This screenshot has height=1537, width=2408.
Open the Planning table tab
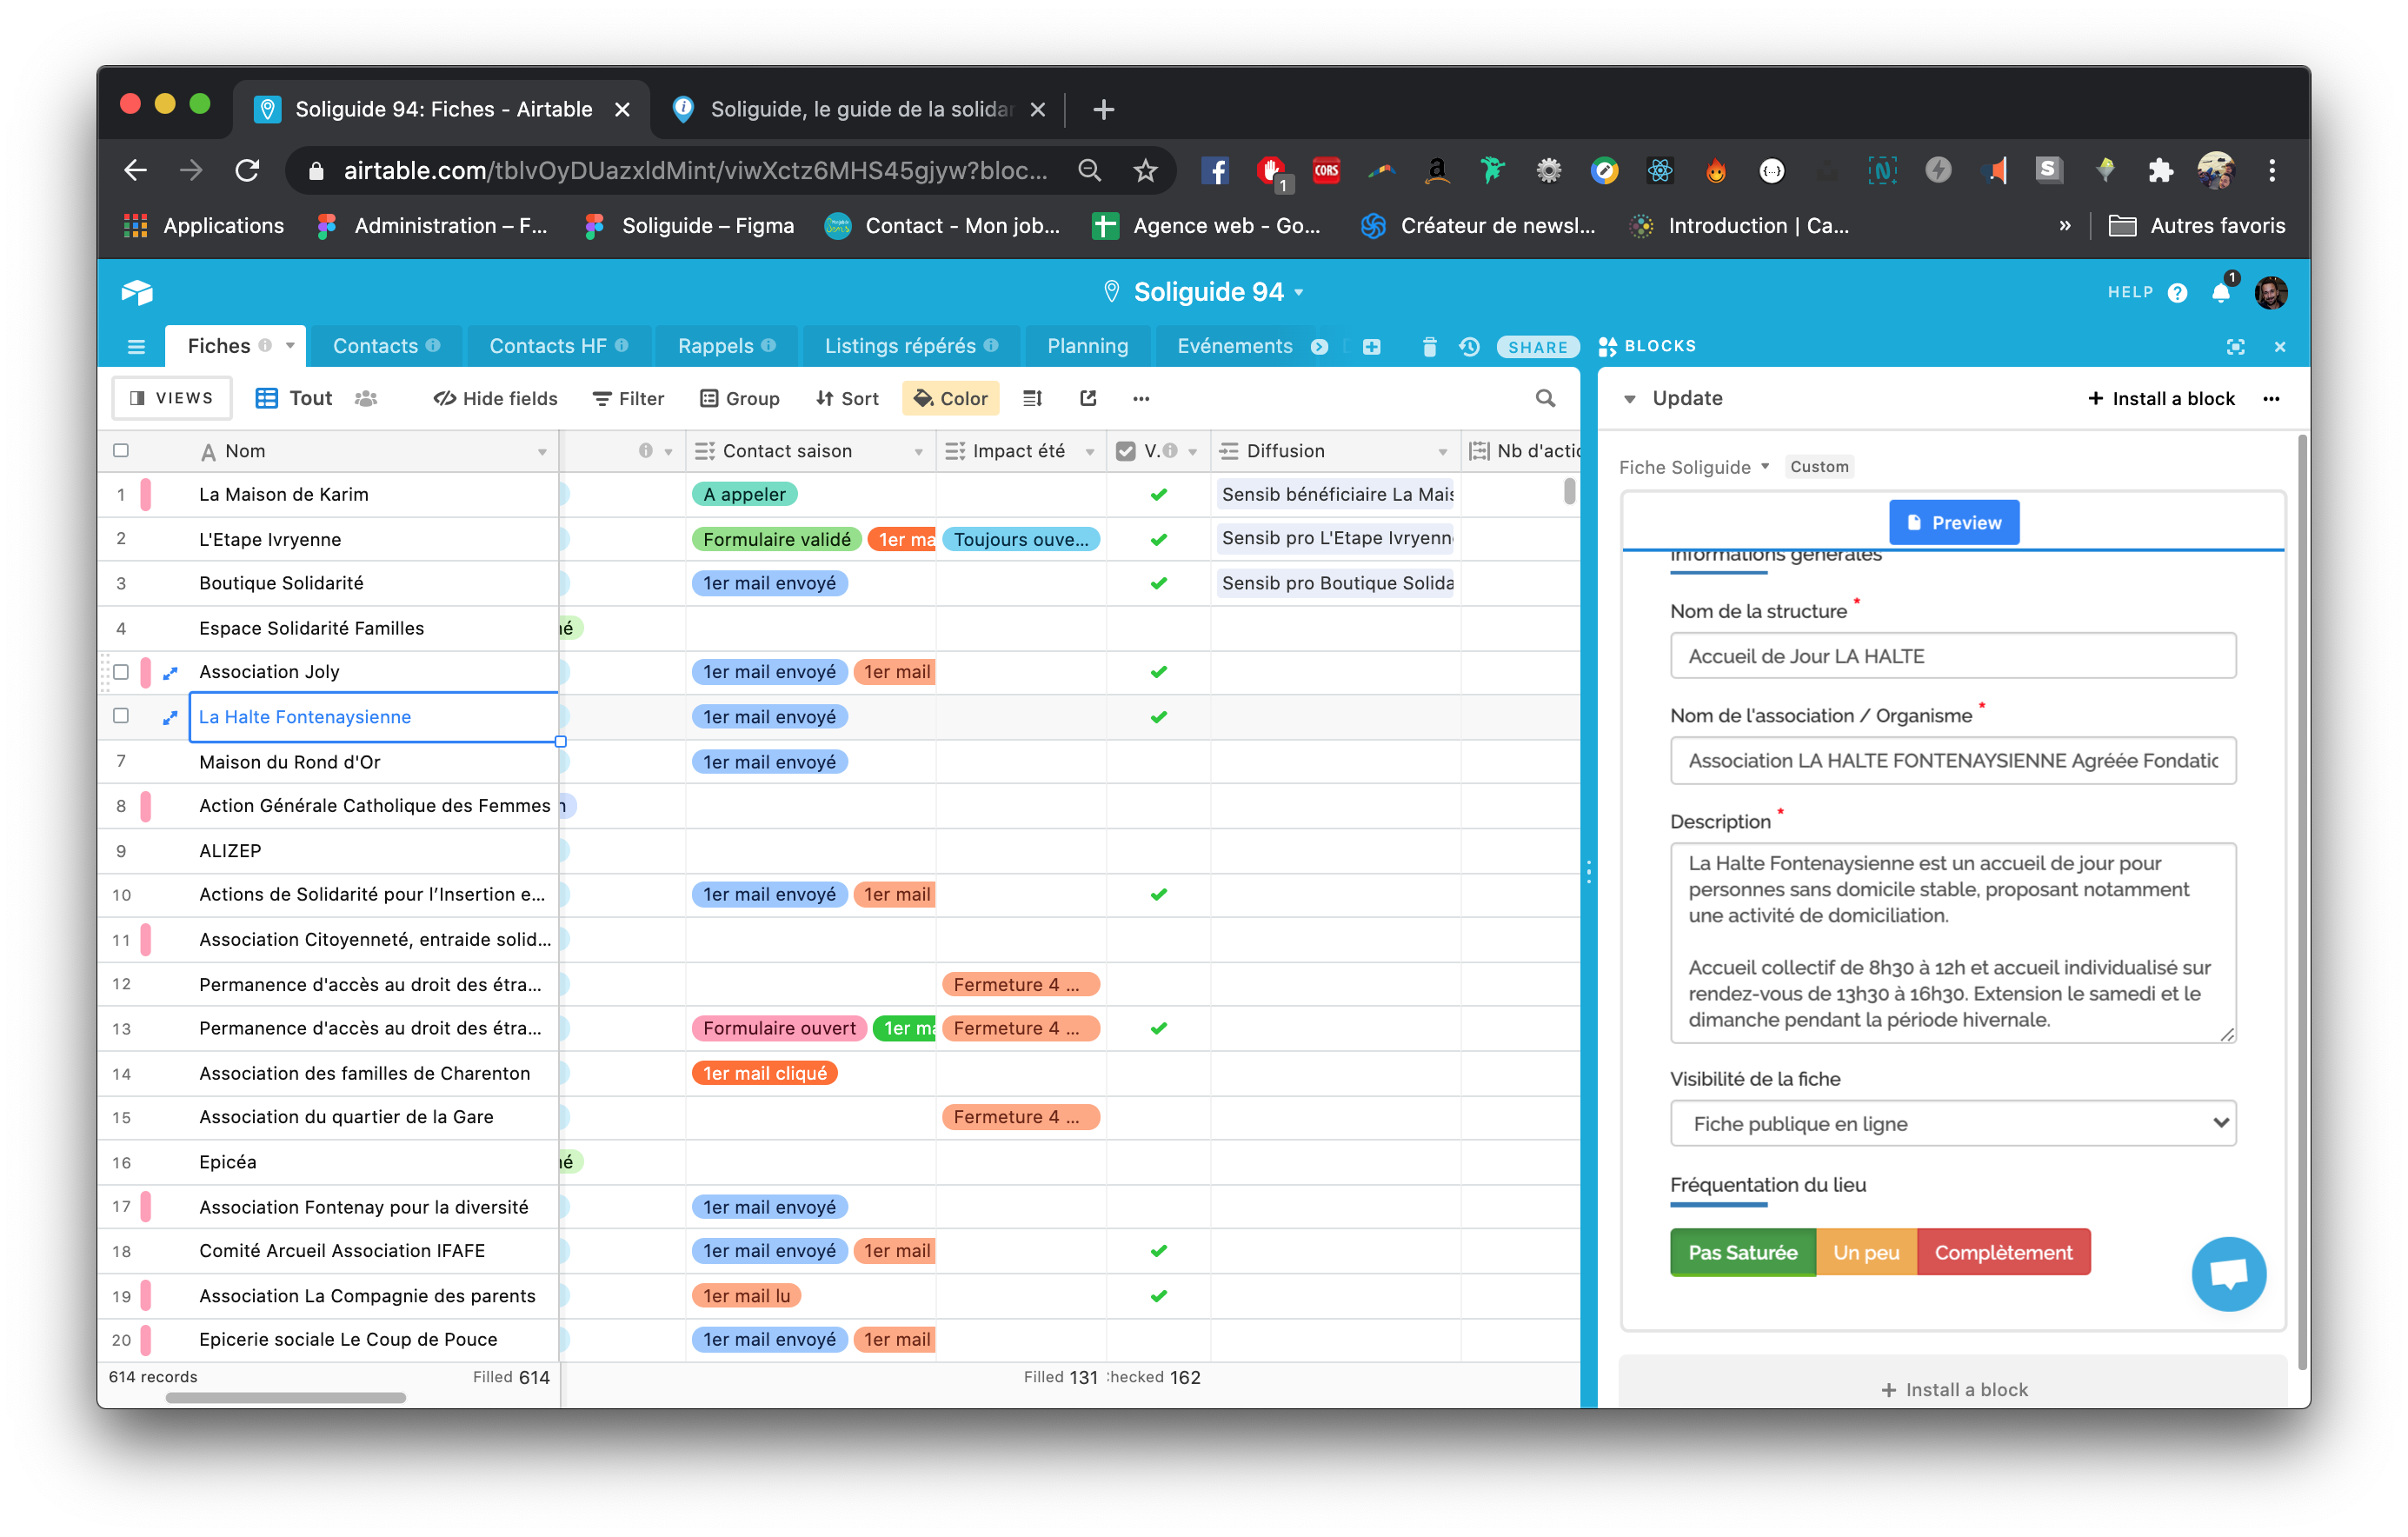click(x=1087, y=346)
